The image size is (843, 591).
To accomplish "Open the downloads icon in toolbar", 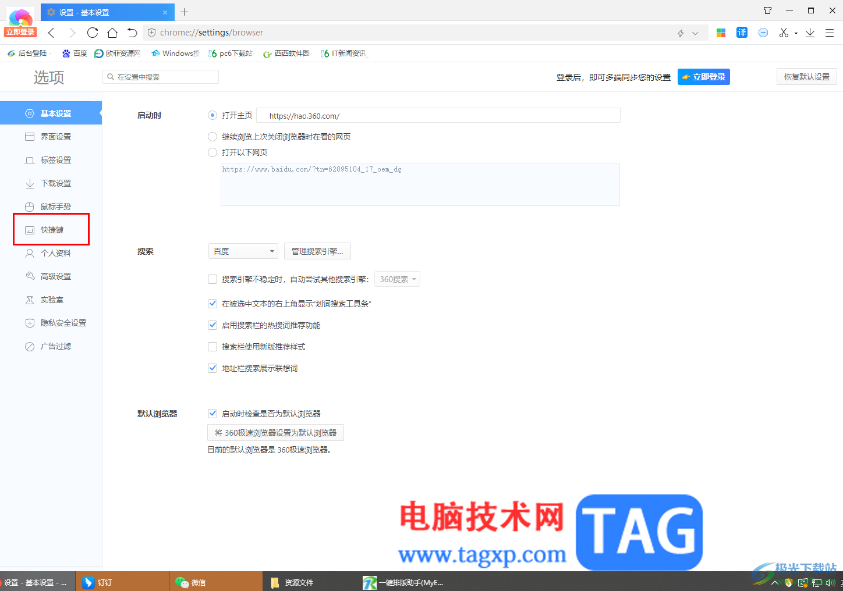I will 810,33.
